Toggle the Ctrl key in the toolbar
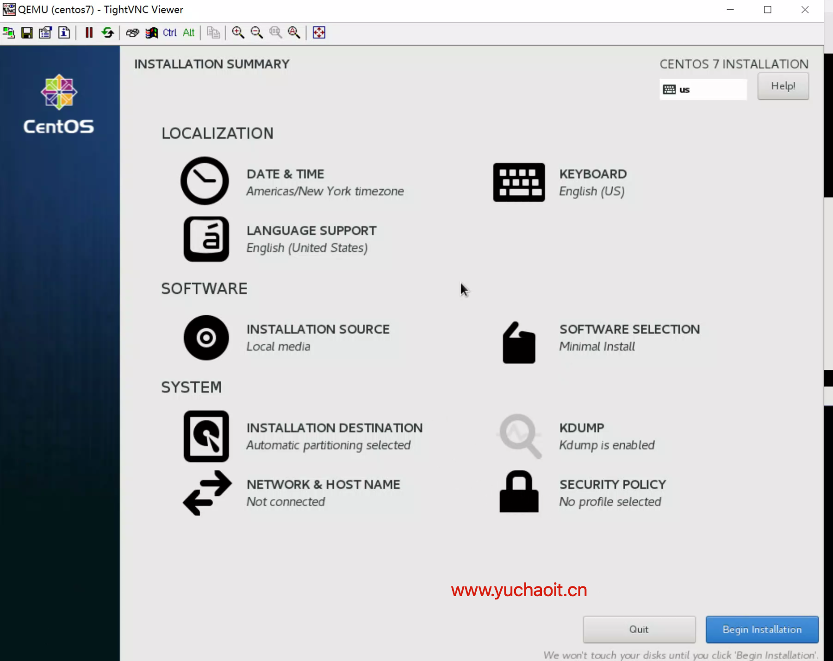833x661 pixels. [x=170, y=32]
